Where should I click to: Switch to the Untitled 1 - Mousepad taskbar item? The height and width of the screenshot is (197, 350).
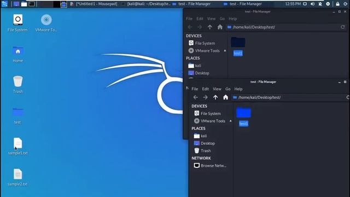(x=94, y=4)
